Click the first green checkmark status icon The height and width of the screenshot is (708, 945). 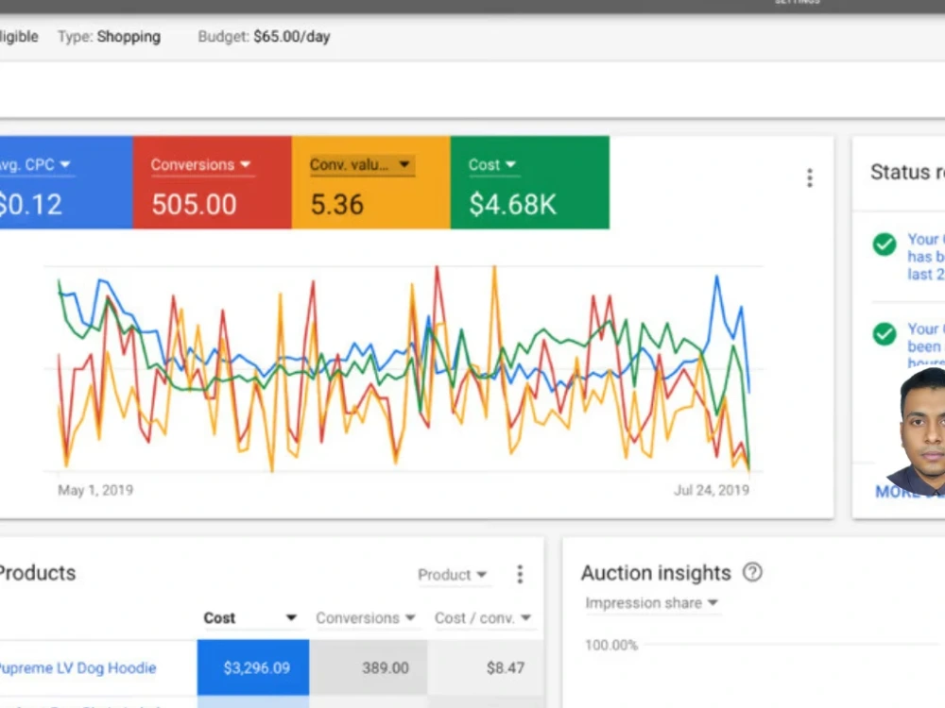coord(885,244)
